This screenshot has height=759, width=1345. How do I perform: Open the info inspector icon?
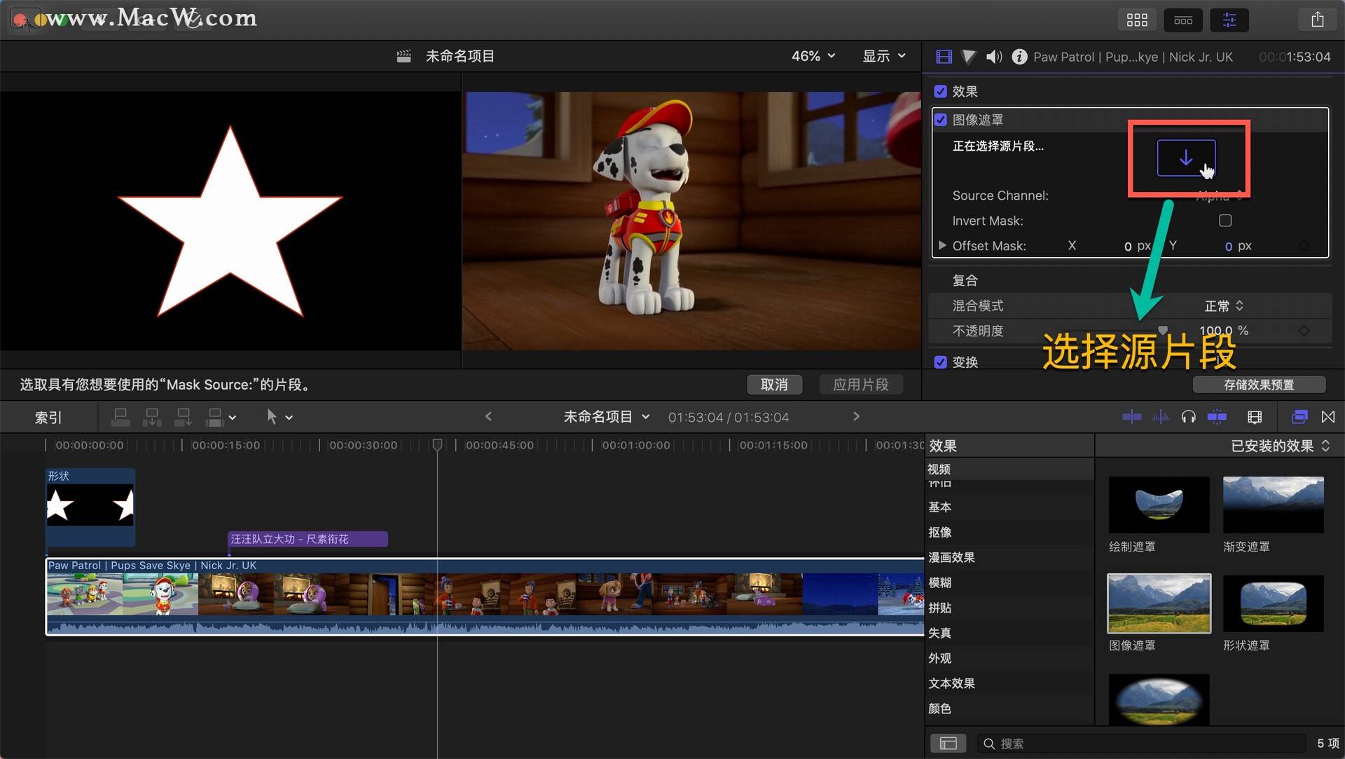coord(1019,57)
